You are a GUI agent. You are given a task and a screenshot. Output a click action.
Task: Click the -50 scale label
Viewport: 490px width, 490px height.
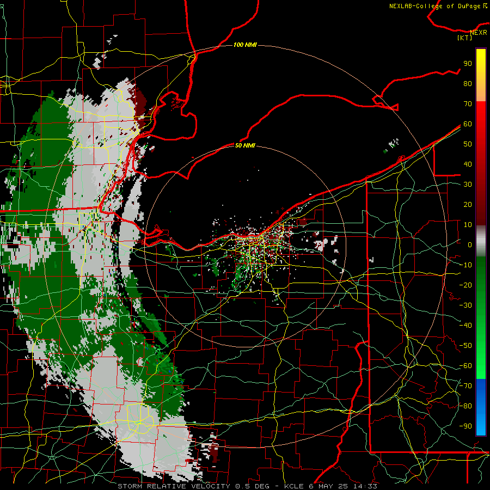coord(465,346)
